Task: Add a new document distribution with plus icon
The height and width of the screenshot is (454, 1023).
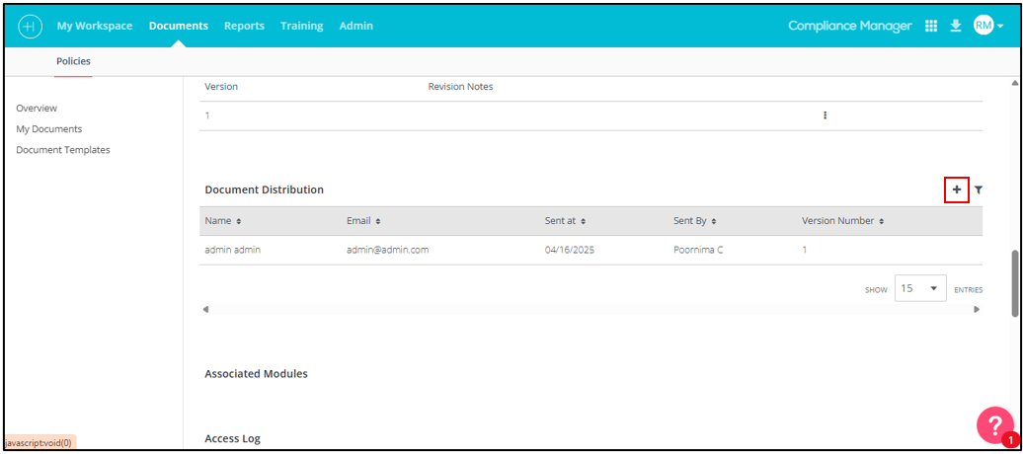Action: tap(957, 189)
